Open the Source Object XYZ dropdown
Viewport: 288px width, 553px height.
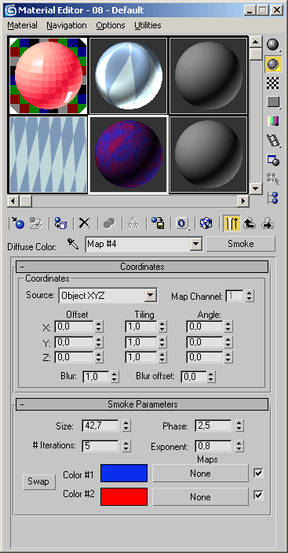tap(151, 296)
